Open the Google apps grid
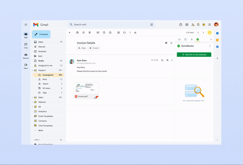Image resolution: width=243 pixels, height=165 pixels. [210, 25]
